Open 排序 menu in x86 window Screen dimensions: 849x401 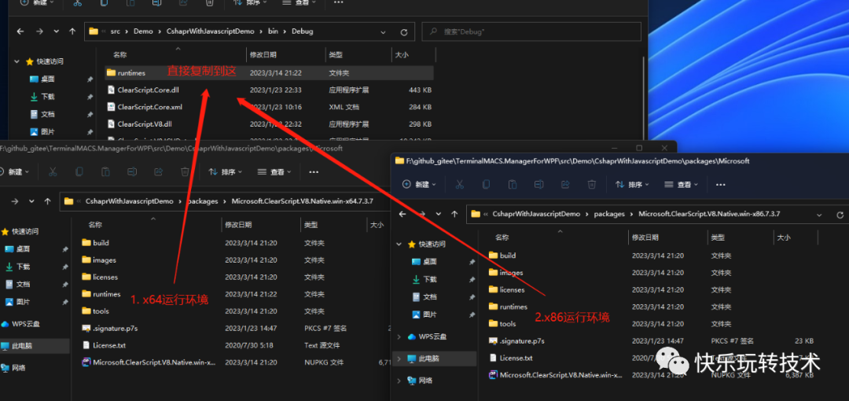(x=632, y=184)
